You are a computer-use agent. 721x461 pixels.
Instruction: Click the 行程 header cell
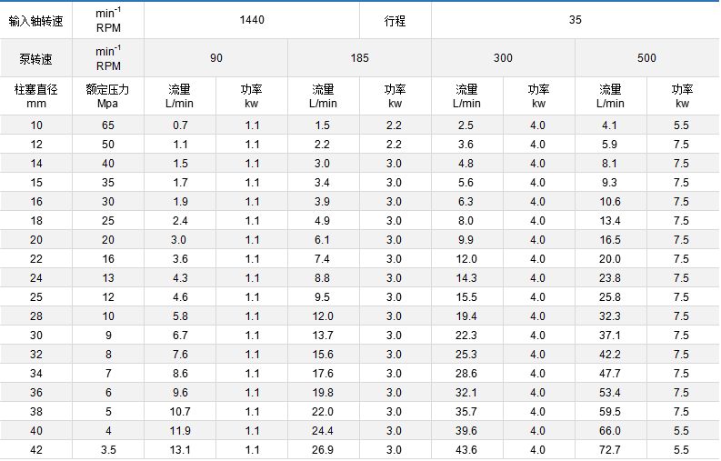point(396,19)
